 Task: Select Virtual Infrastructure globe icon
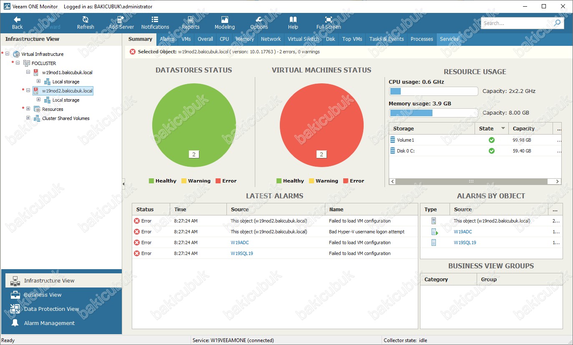pos(16,54)
